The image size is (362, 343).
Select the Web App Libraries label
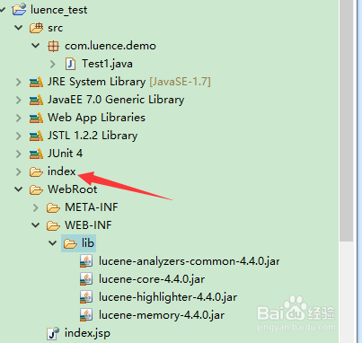96,118
